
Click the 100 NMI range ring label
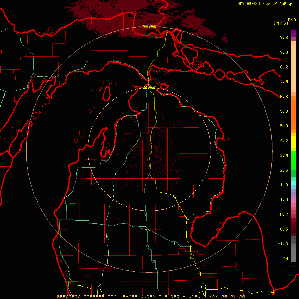pos(149,26)
